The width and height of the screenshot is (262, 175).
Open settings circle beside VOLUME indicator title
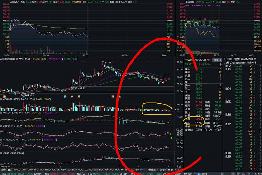(x=1, y=99)
